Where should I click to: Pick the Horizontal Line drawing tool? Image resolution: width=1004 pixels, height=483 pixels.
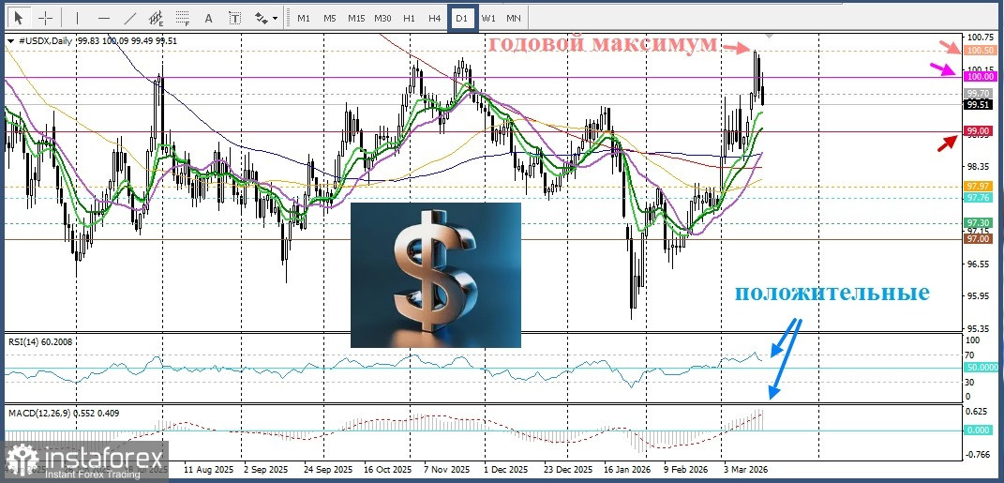point(104,18)
